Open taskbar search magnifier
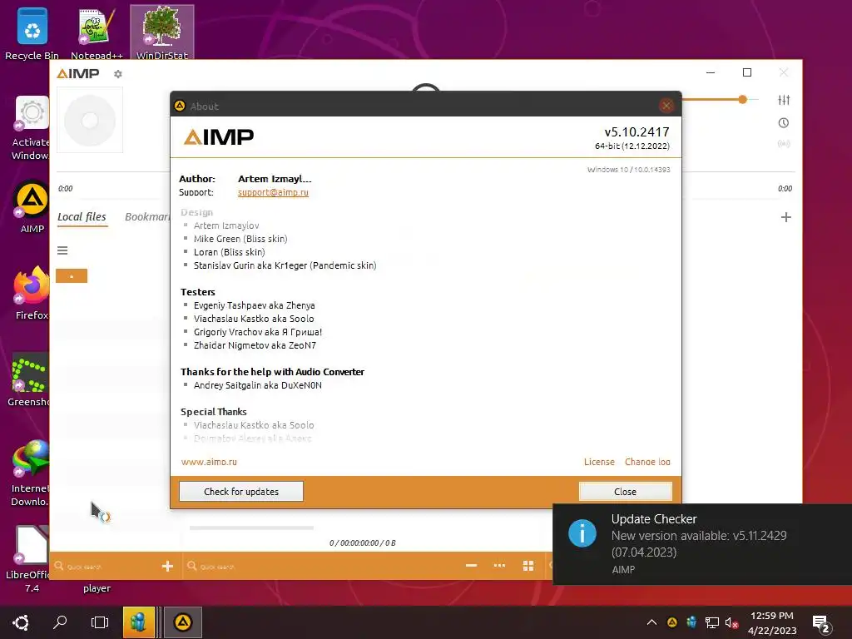852x639 pixels. [x=60, y=622]
